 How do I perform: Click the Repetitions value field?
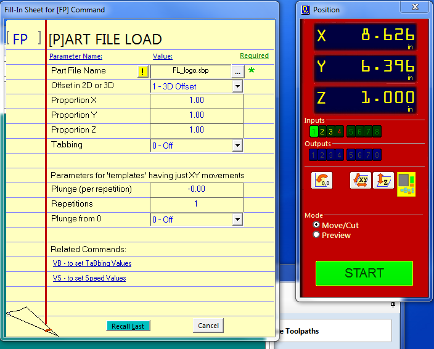tap(197, 205)
